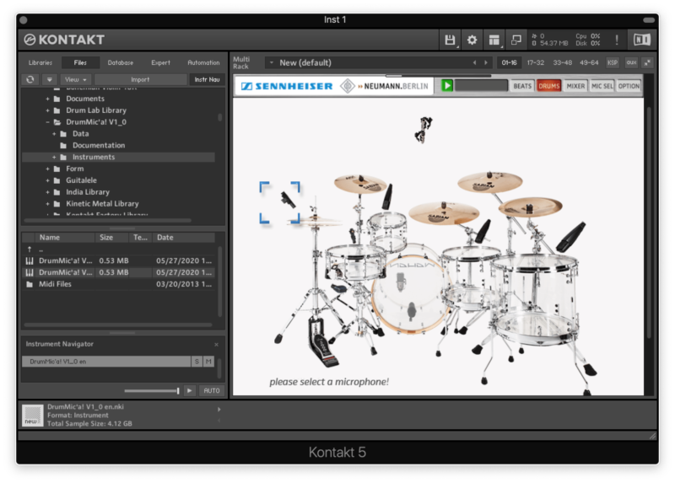Click the eject arrow icon in browser
This screenshot has width=675, height=483.
pyautogui.click(x=50, y=79)
